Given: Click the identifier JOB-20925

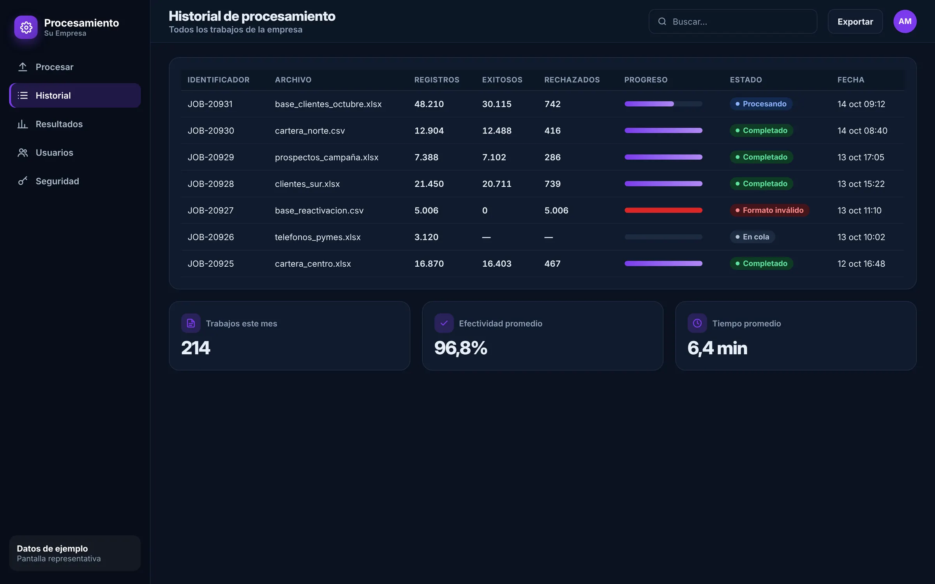Looking at the screenshot, I should tap(211, 264).
